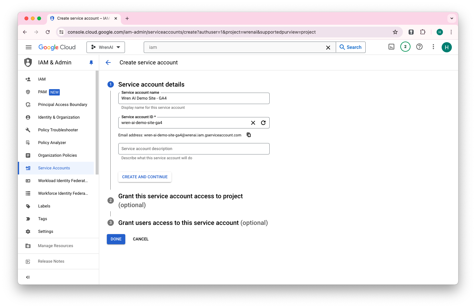Click the browser forward button
This screenshot has width=476, height=308.
click(36, 32)
